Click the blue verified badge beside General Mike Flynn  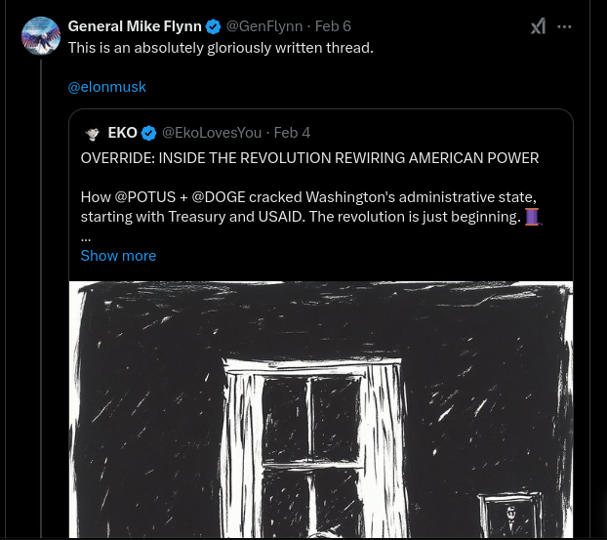pos(214,26)
